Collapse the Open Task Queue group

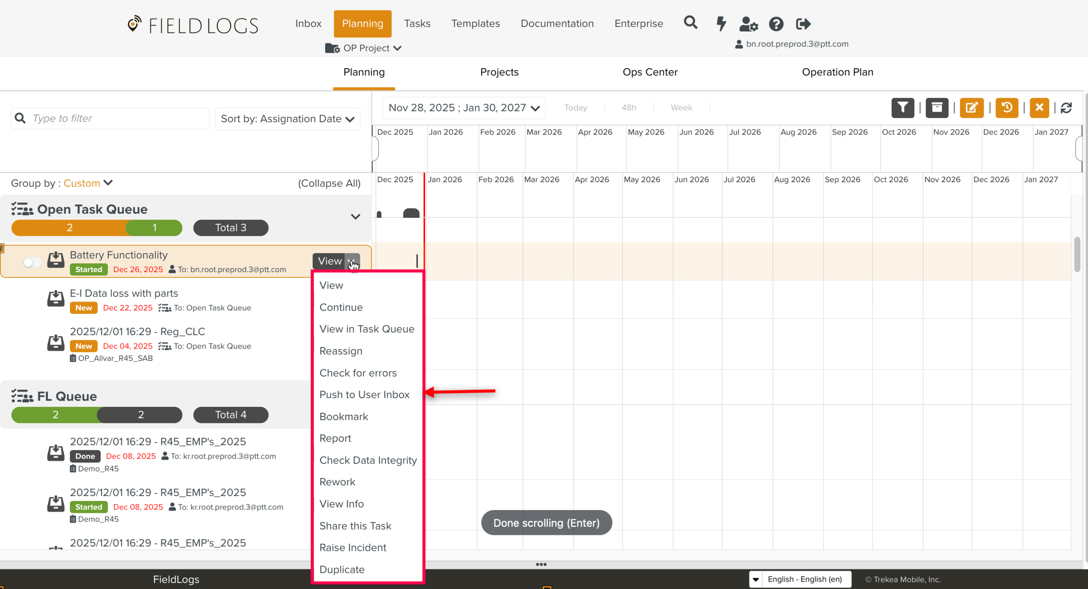click(x=355, y=216)
